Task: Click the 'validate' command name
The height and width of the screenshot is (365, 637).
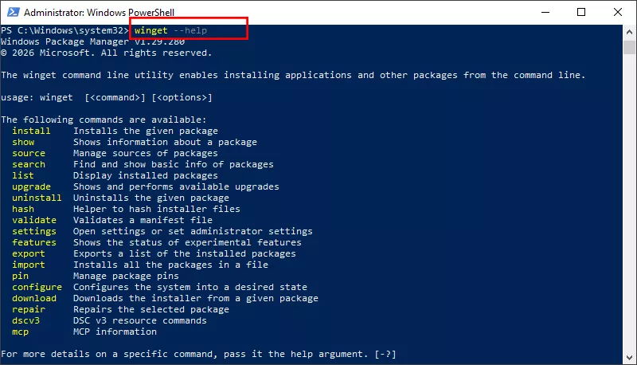Action: [34, 220]
